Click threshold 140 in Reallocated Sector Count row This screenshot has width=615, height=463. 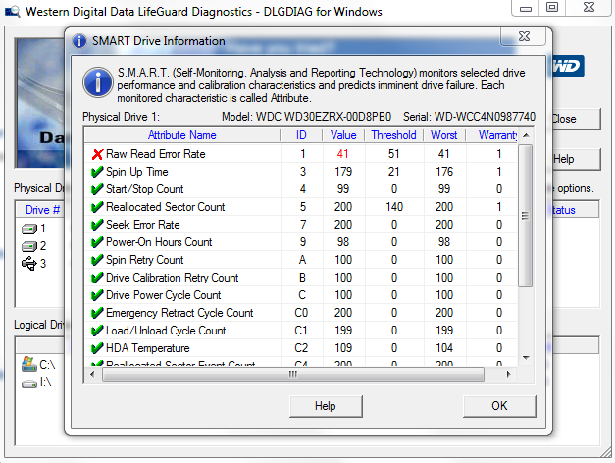click(394, 207)
